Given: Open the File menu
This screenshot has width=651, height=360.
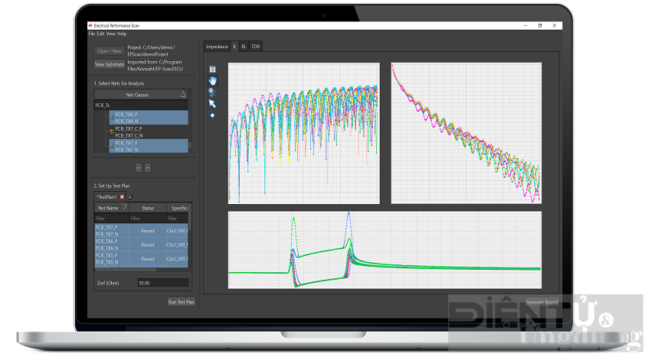Looking at the screenshot, I should [92, 34].
